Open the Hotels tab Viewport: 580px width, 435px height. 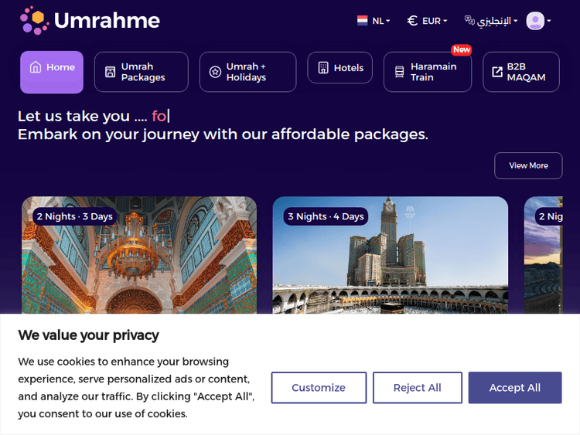pos(340,68)
